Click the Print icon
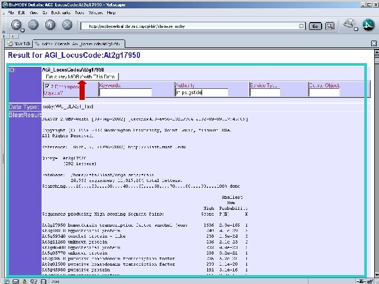Screen dimensions: 379x284 348,24
